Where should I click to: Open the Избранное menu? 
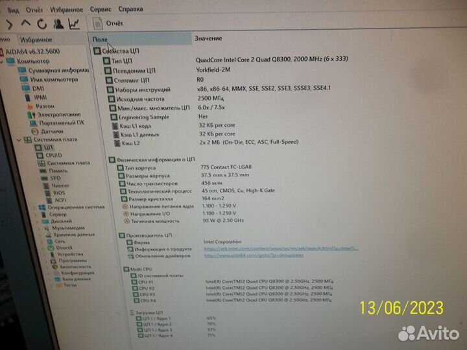(66, 10)
